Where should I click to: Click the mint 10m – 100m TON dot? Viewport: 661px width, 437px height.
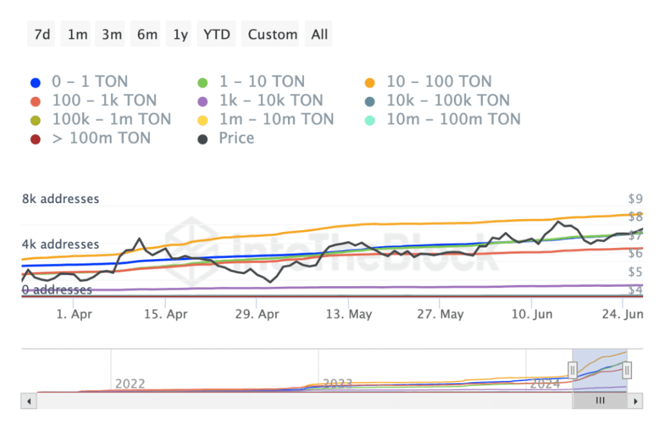coord(370,120)
